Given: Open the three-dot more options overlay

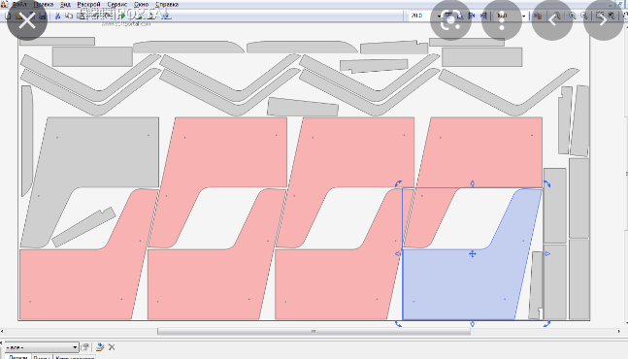Looking at the screenshot, I should click(x=502, y=20).
